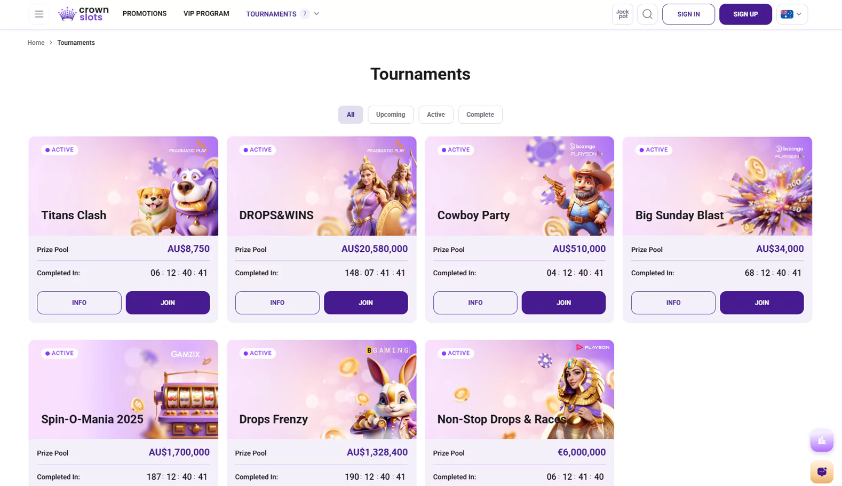This screenshot has width=842, height=486.
Task: Click the purple leaderboard floating icon
Action: pyautogui.click(x=822, y=441)
